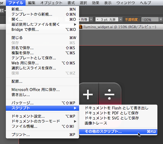Run ドキュメントを PDF として保存 script

tap(118, 113)
